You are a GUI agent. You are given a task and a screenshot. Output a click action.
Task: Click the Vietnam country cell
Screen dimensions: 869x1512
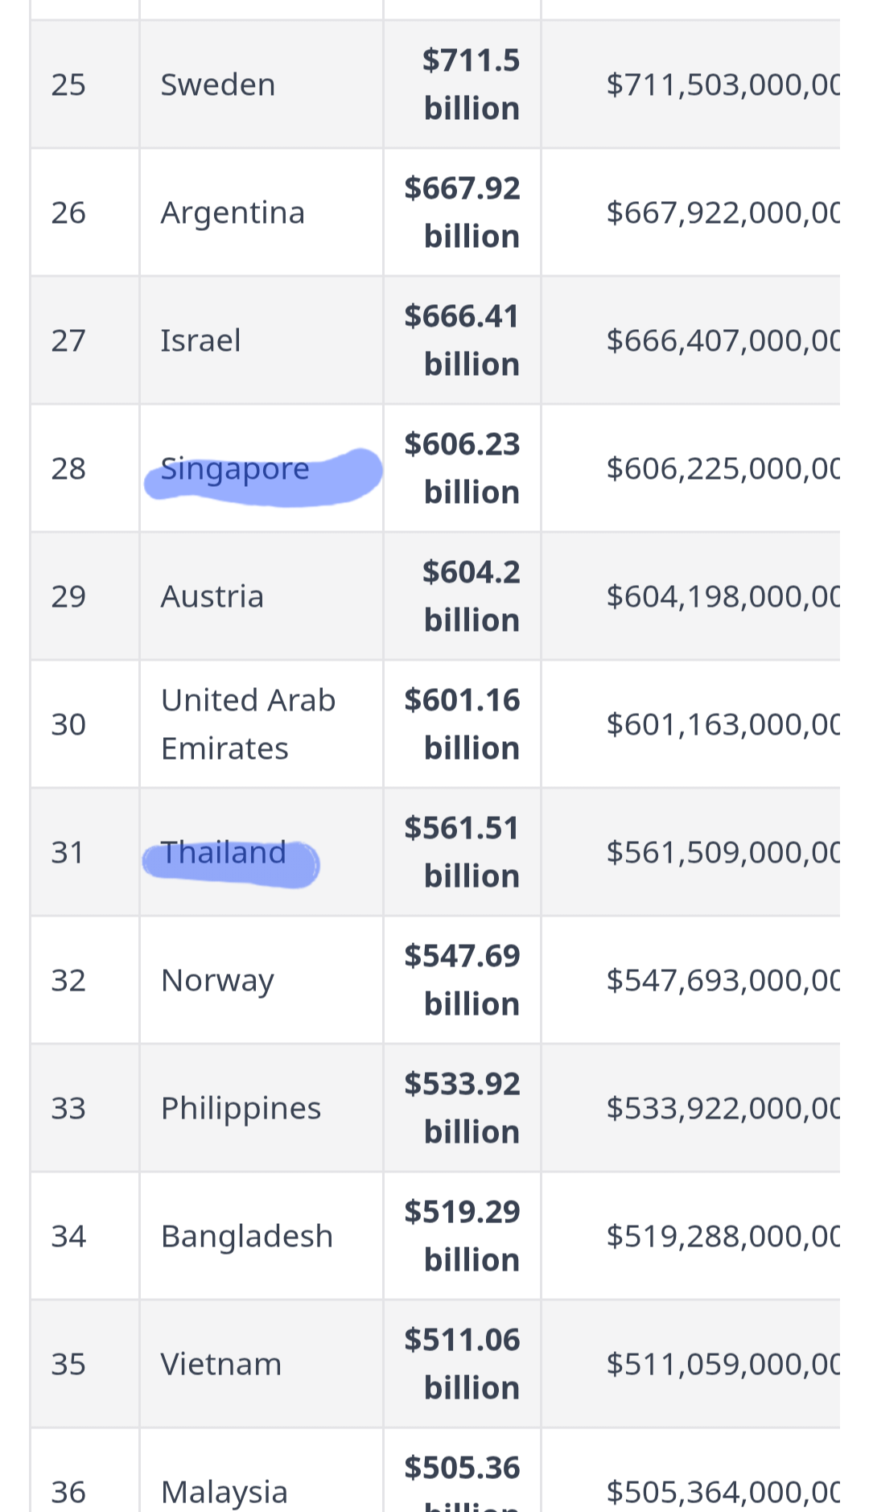[x=261, y=1364]
